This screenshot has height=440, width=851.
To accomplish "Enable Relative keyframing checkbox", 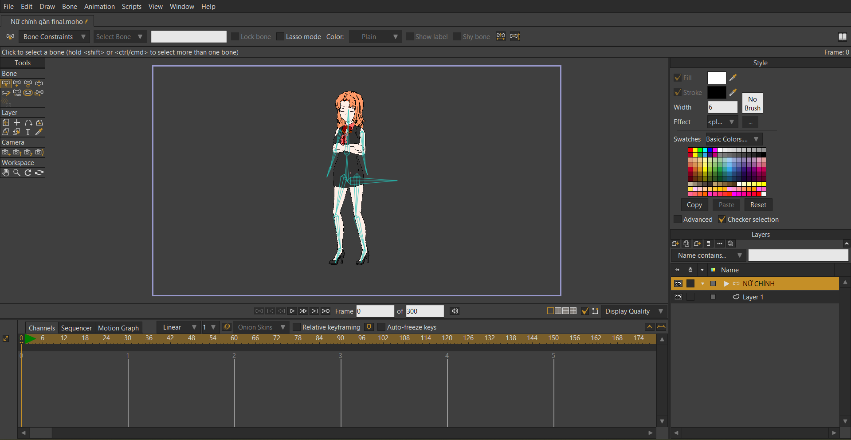I will tap(297, 327).
